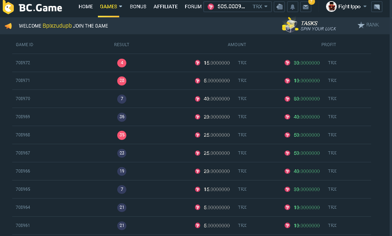Click the result badge 36
The image size is (392, 236).
click(x=122, y=117)
